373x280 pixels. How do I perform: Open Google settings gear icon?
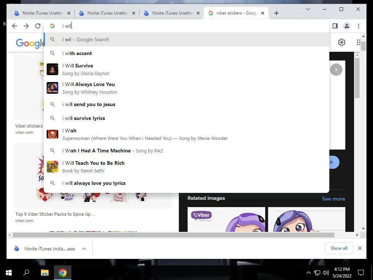pyautogui.click(x=342, y=42)
